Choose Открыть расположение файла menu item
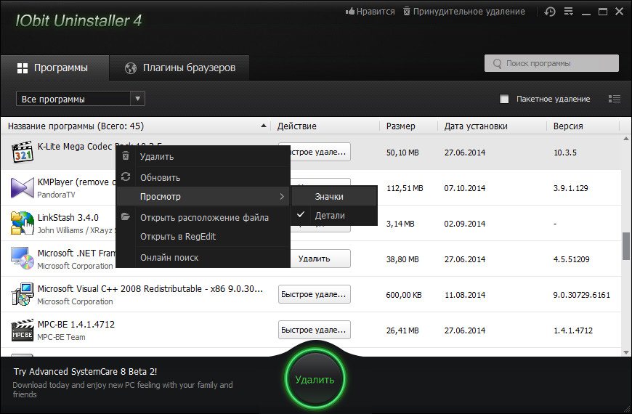 point(203,218)
